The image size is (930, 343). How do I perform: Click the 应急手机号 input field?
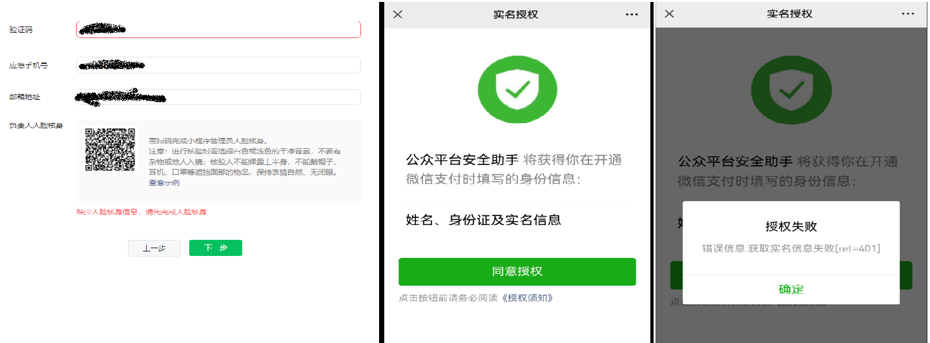218,65
